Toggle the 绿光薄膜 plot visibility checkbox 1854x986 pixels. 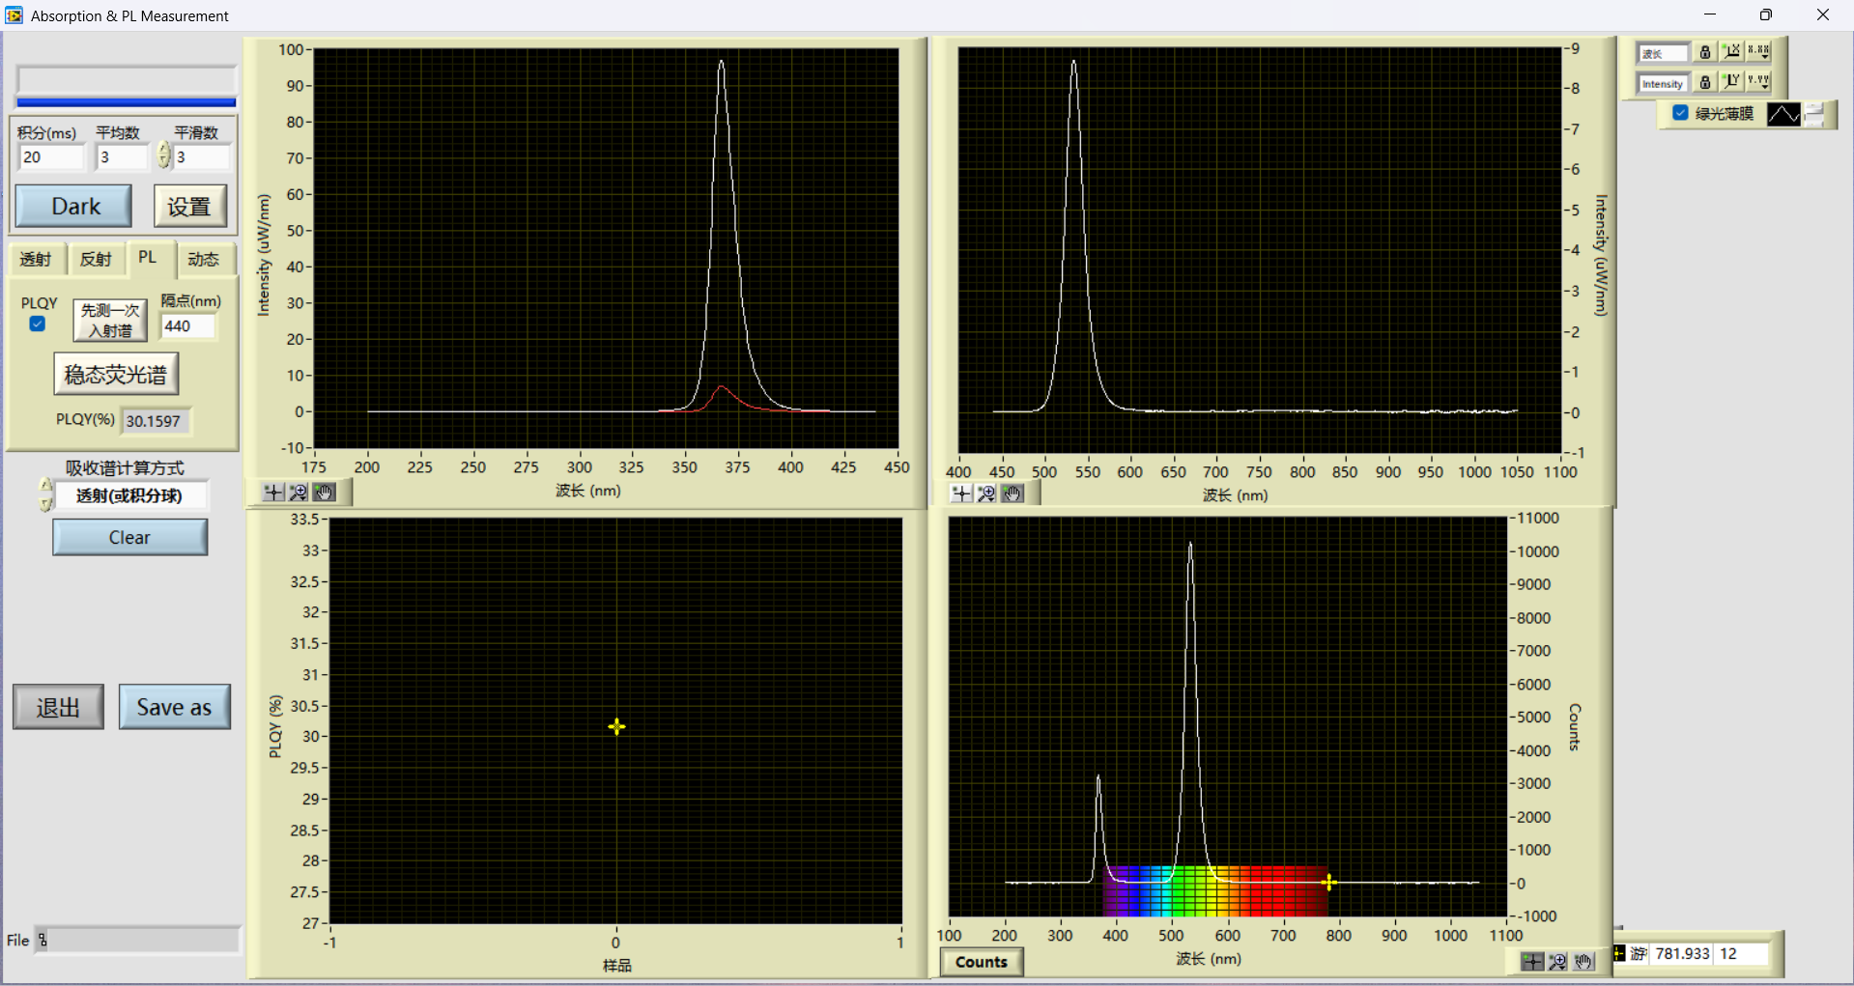(x=1680, y=113)
